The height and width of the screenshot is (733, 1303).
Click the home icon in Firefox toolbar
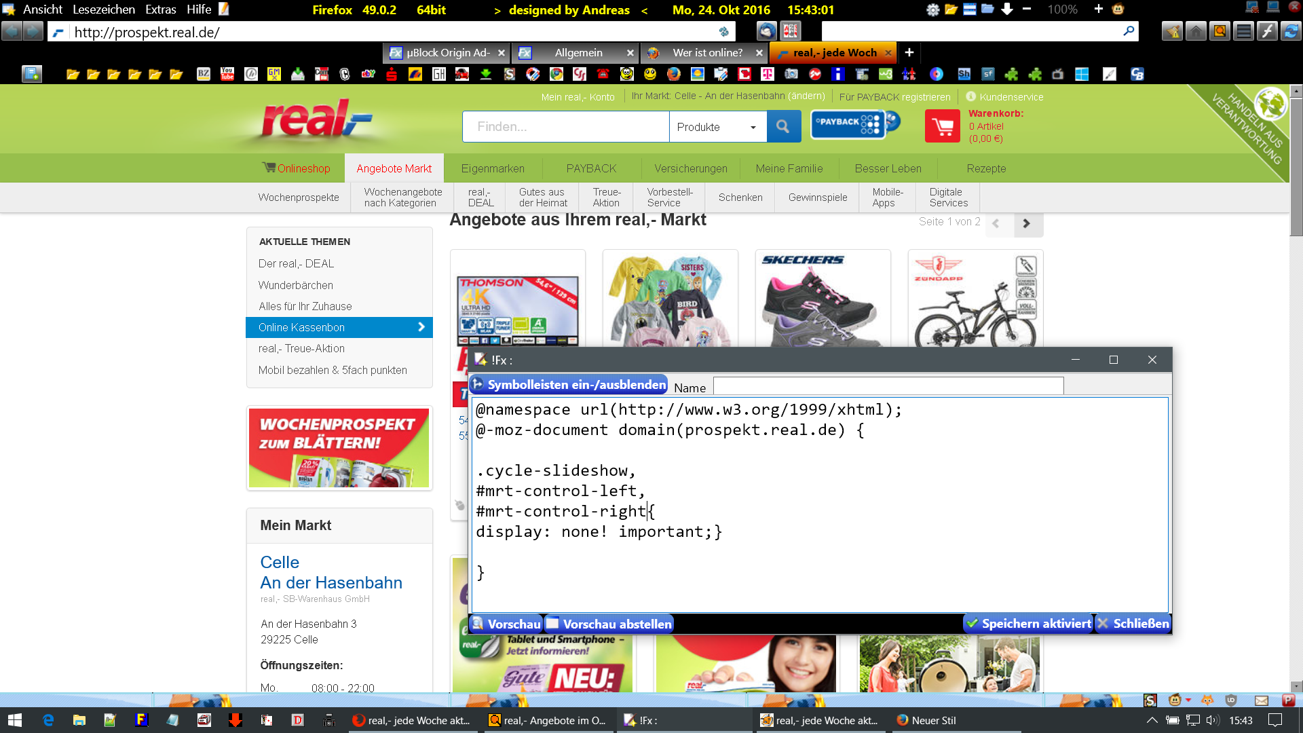[1196, 31]
